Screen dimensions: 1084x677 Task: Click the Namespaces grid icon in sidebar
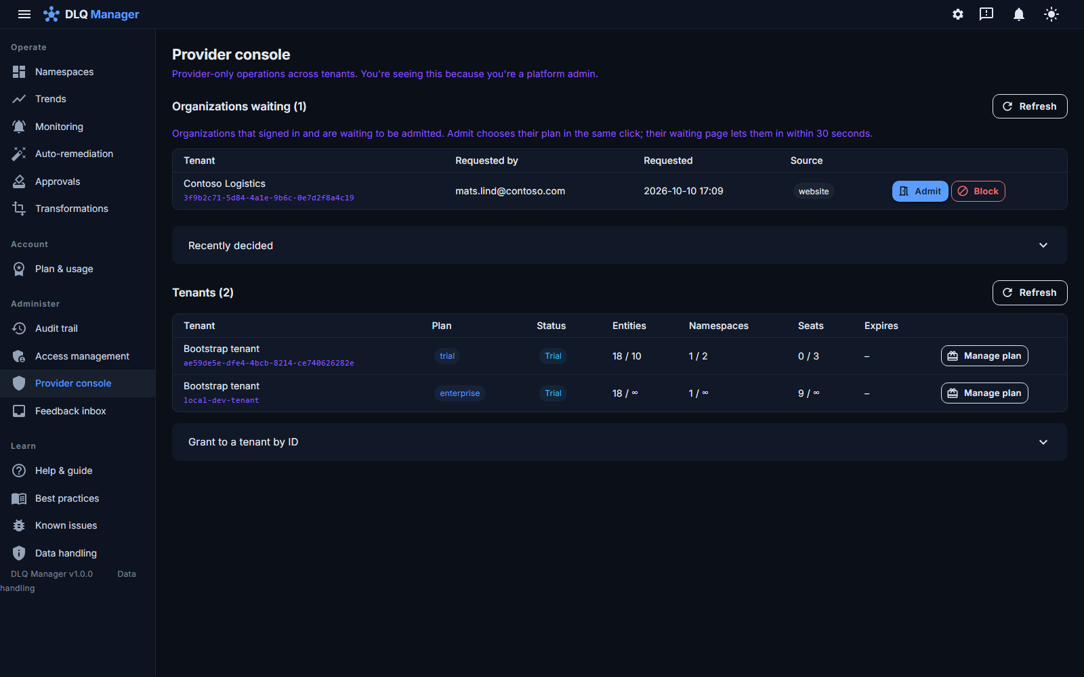(19, 72)
